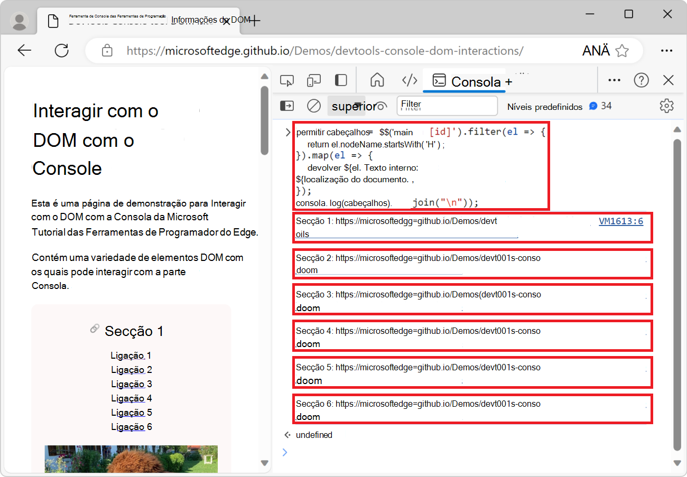The image size is (687, 477).
Task: Toggle device emulation mode
Action: tap(313, 80)
